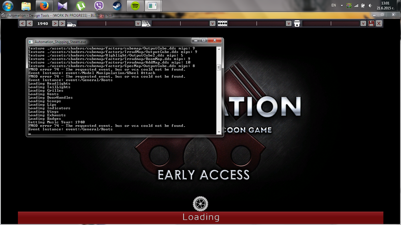Click the EN language indicator in the tray
This screenshot has height=225, width=401.
tap(333, 5)
